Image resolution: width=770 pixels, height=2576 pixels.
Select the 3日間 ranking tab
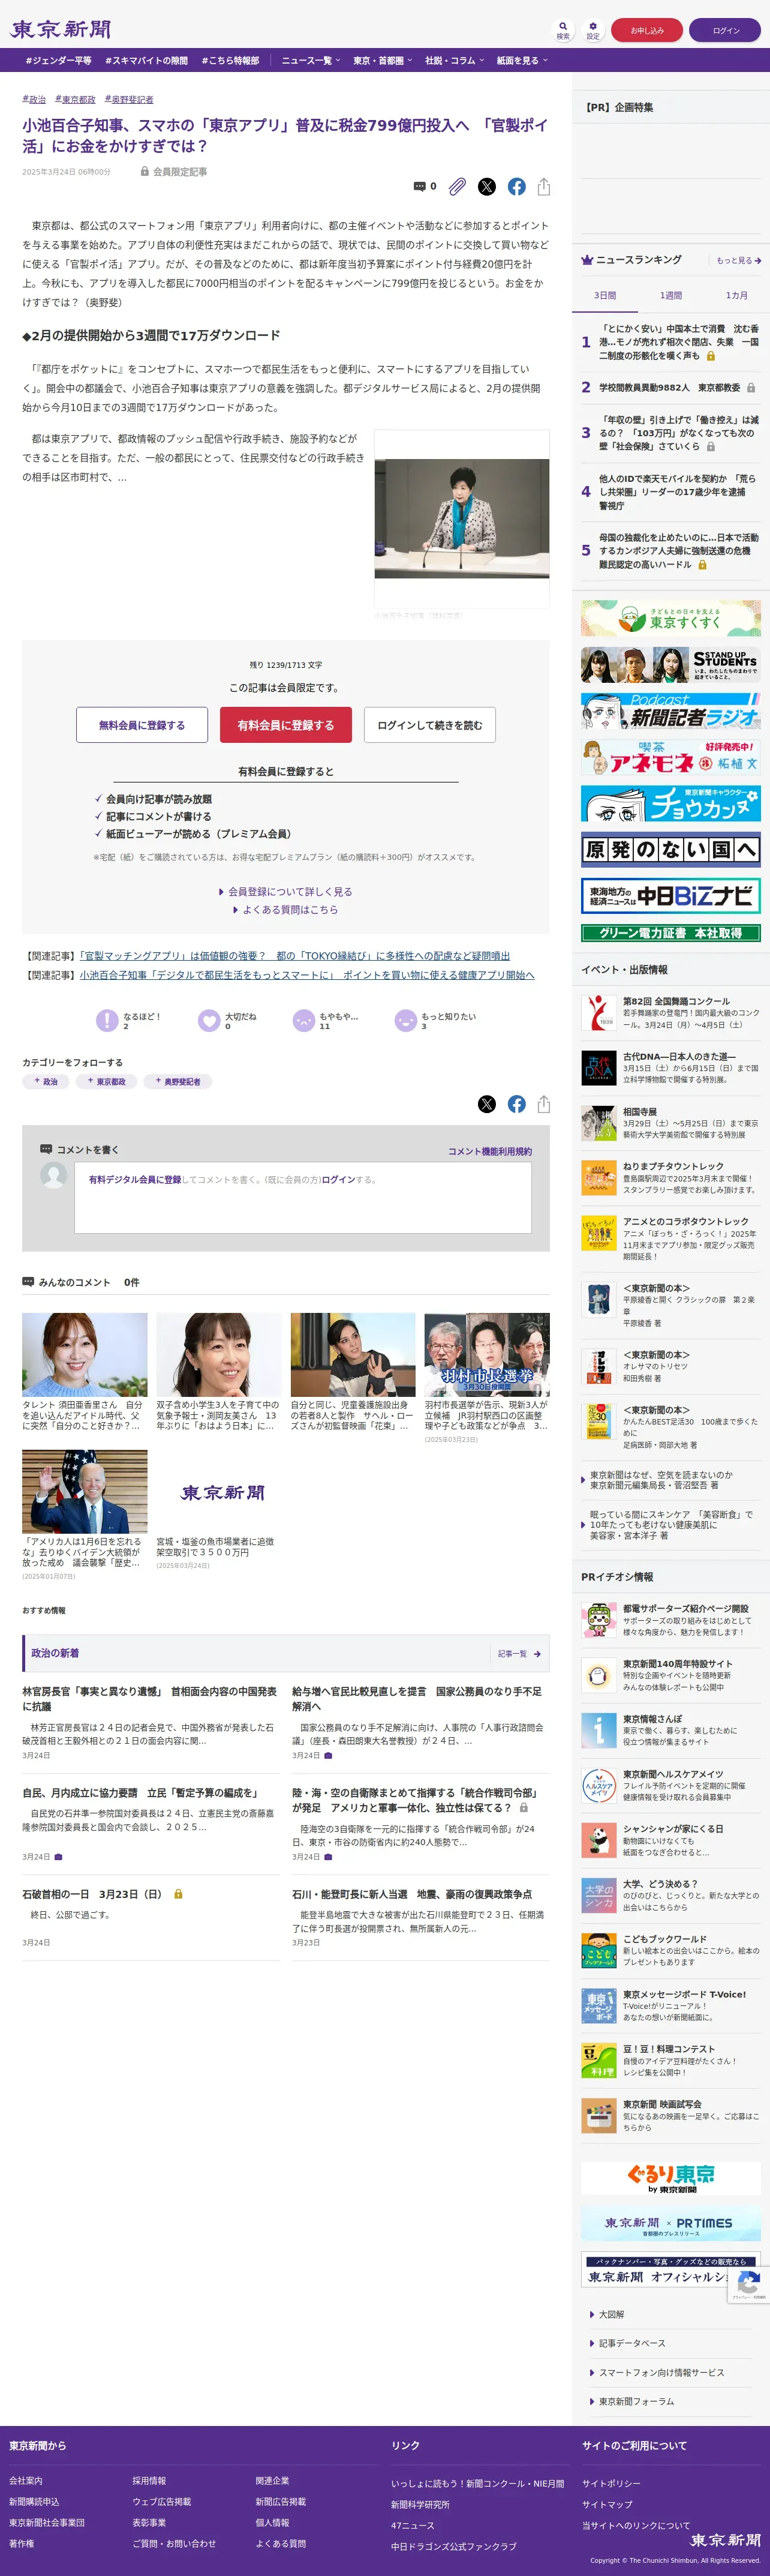point(605,295)
